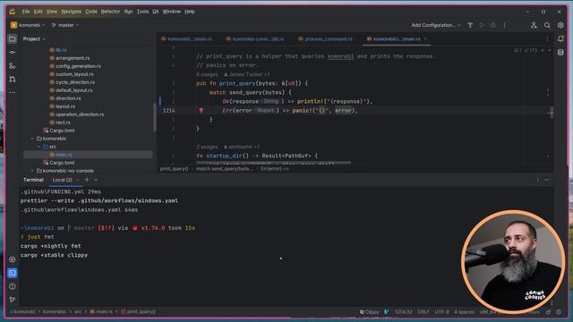Show more tool windows ellipsis
573x322 pixels.
(13, 92)
